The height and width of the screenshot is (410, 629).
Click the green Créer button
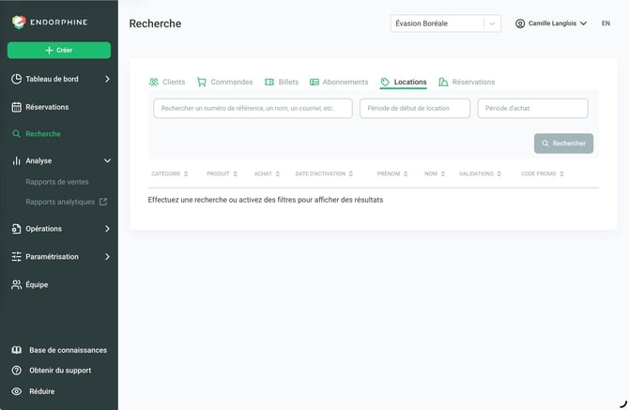coord(59,51)
